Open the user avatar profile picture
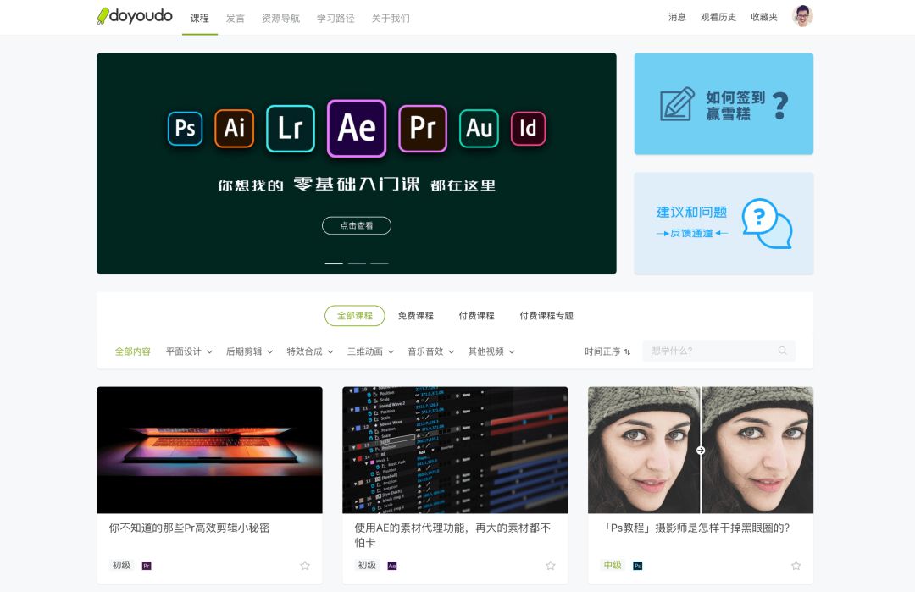 point(802,16)
